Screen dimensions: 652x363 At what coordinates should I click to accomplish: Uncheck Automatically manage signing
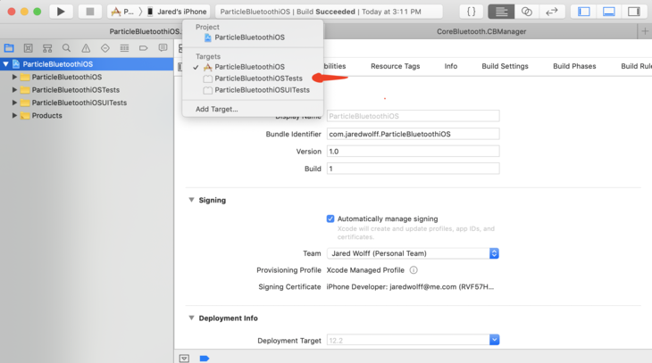click(330, 219)
